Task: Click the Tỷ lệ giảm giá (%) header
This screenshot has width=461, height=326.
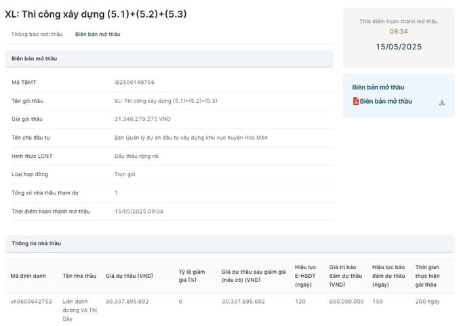Action: pyautogui.click(x=192, y=276)
